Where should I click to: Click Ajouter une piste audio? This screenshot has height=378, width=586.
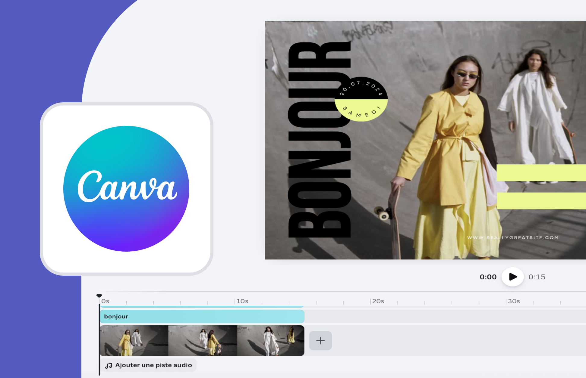click(x=153, y=365)
